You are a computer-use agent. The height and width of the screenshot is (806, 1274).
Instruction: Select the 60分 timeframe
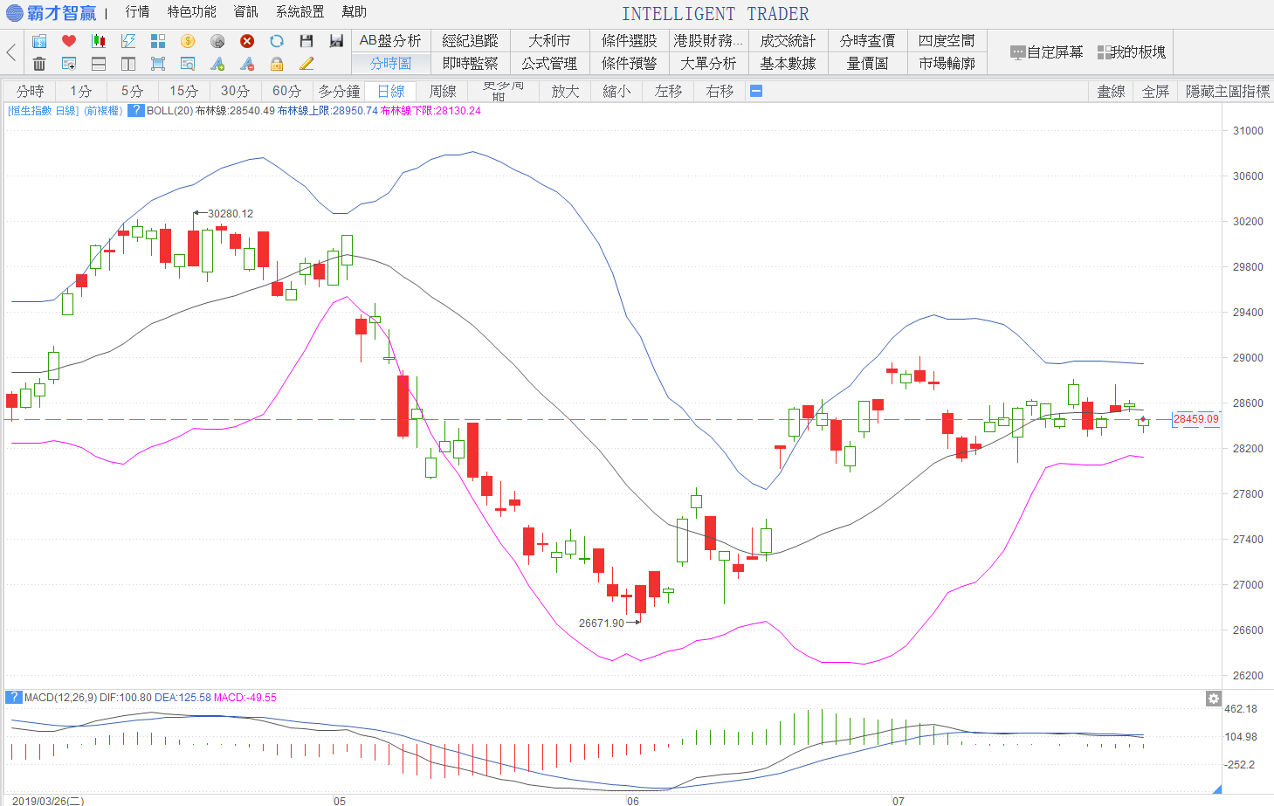(x=286, y=91)
